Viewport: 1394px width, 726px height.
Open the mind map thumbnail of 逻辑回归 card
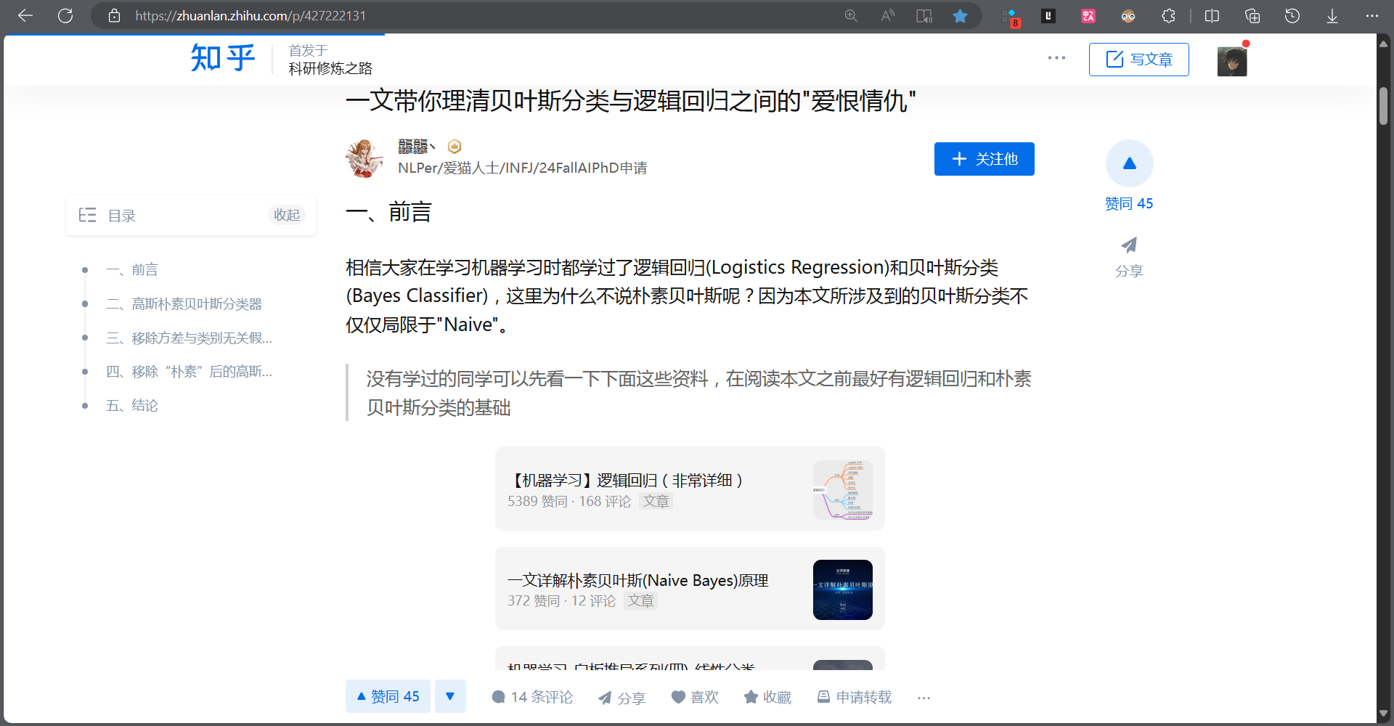click(x=843, y=490)
